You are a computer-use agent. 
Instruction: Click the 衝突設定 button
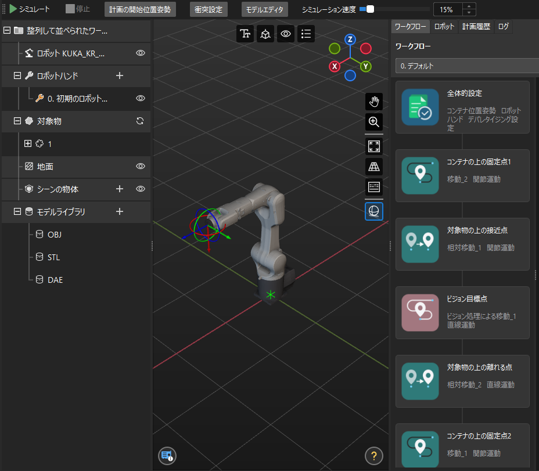click(x=209, y=9)
